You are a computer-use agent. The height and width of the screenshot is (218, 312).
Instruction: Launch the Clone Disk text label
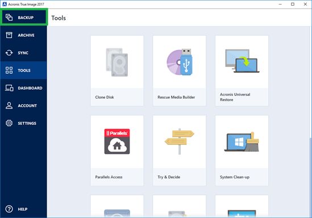[105, 97]
